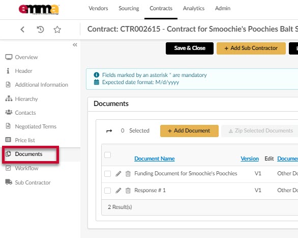The image size is (298, 238).
Task: Click the Negotiated Terms document icon
Action: [8, 126]
